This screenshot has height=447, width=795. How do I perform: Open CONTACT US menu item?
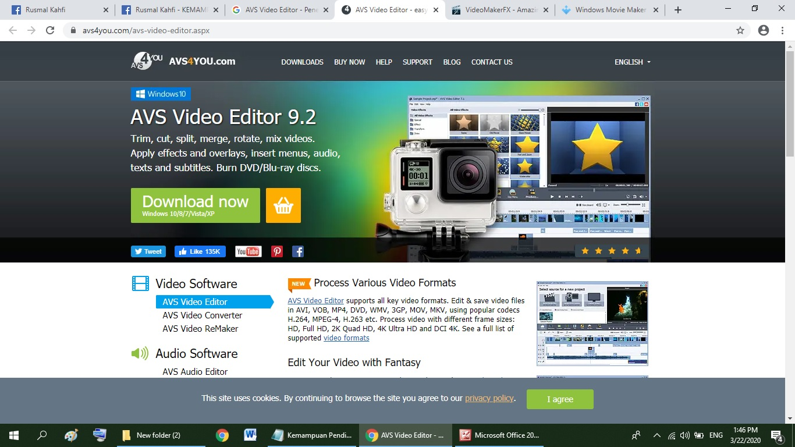coord(492,62)
